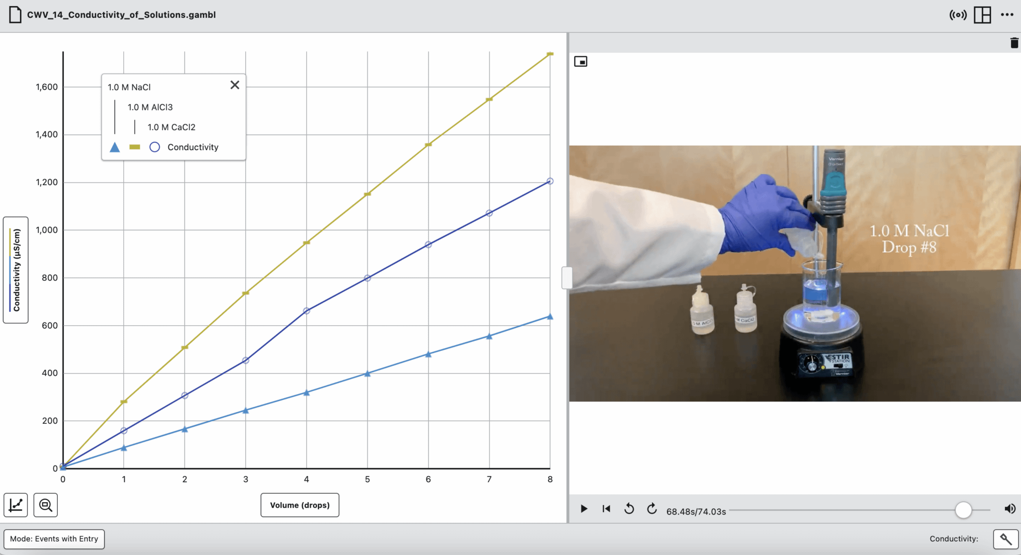Change the Mode: Events with Entry setting
Viewport: 1021px width, 555px height.
pos(54,539)
